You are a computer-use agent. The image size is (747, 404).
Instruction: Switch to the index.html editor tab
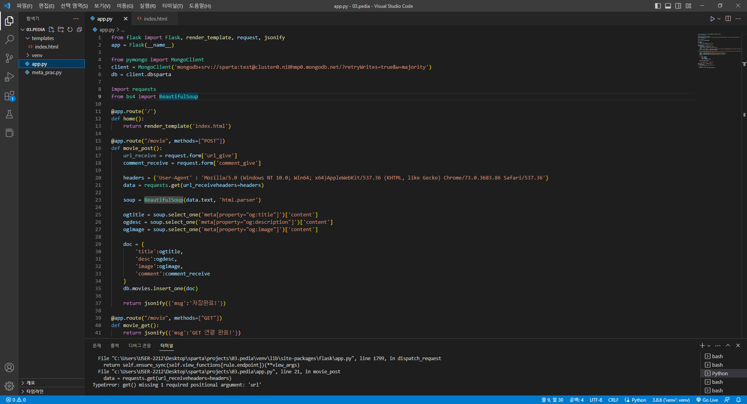[155, 19]
